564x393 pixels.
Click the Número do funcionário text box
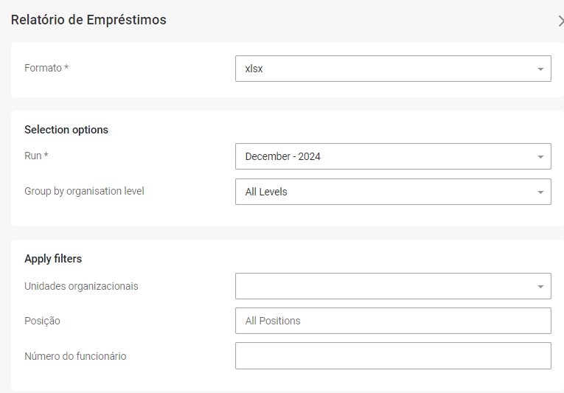click(393, 355)
